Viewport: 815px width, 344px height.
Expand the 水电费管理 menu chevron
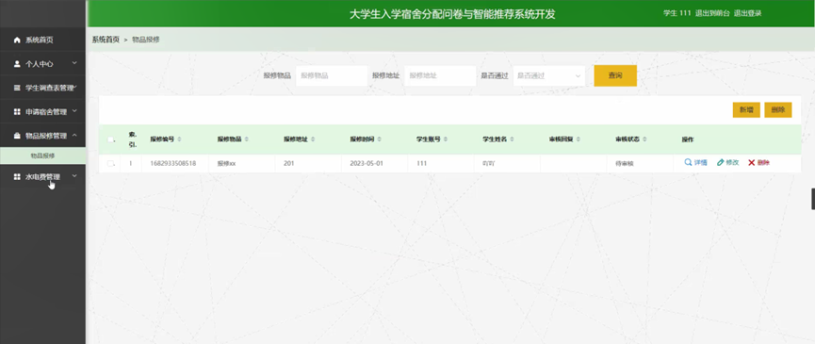point(74,176)
